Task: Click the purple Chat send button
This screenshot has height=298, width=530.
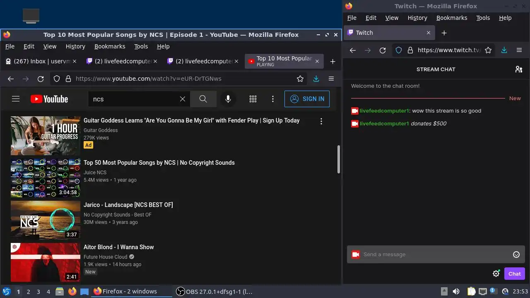Action: point(515,274)
